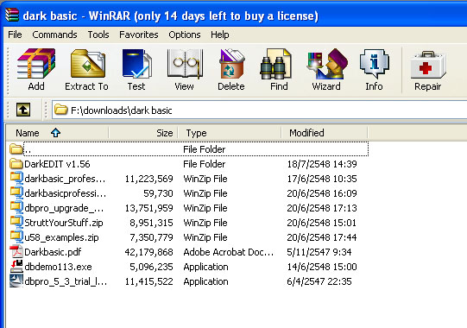Click the darkbasicprofessi... zip file icon
The image size is (467, 328).
(x=16, y=192)
